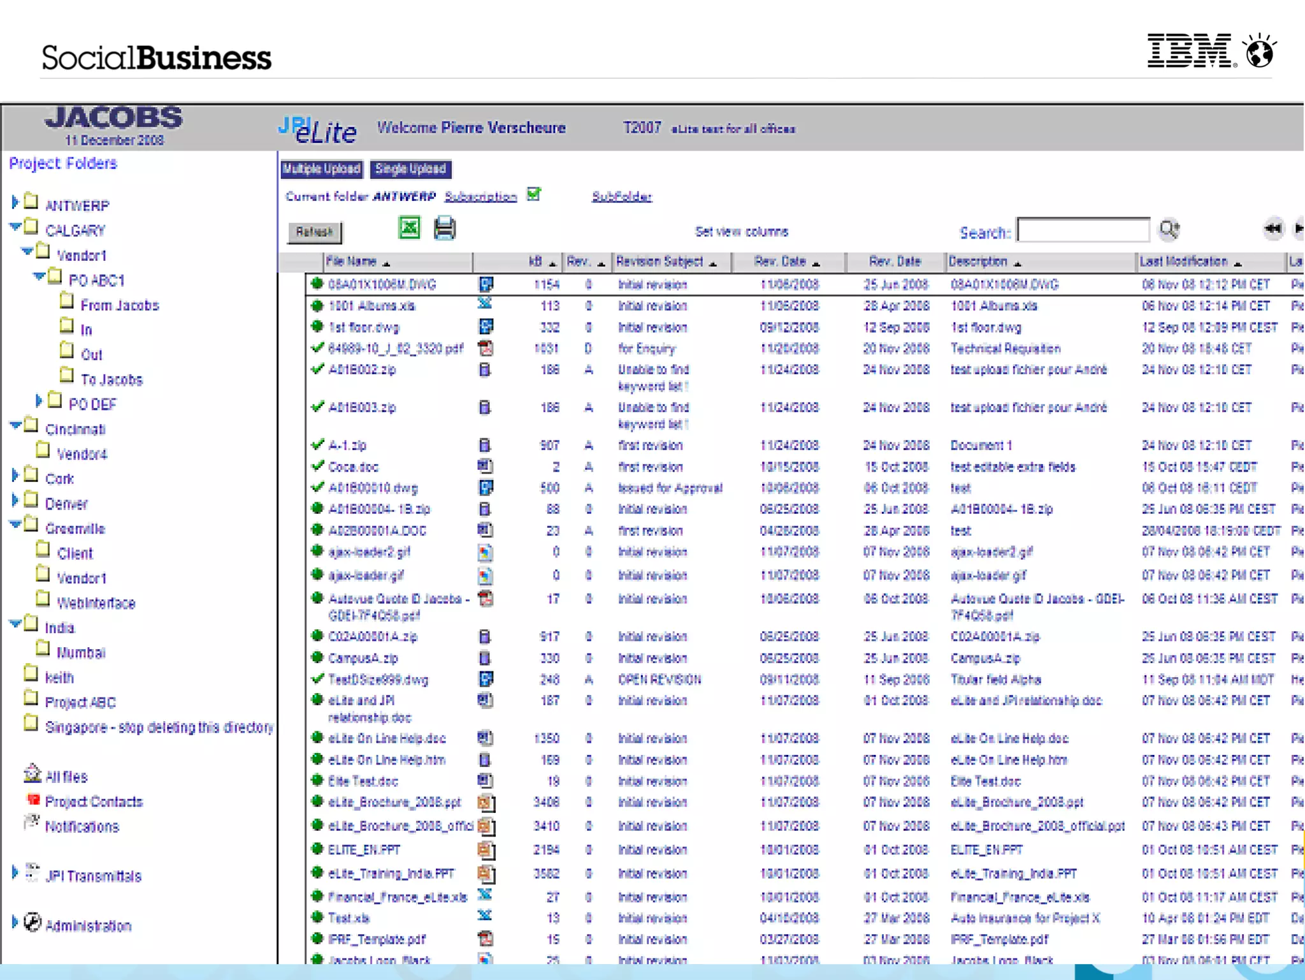Click the keith folder icon
This screenshot has height=980, width=1305.
(31, 673)
